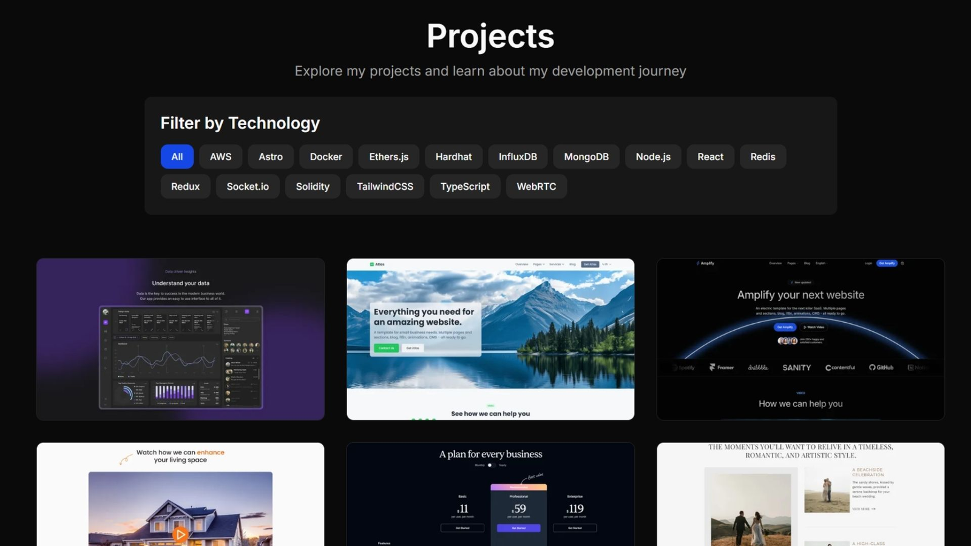
Task: Open the Understand your data dashboard project
Action: click(180, 339)
